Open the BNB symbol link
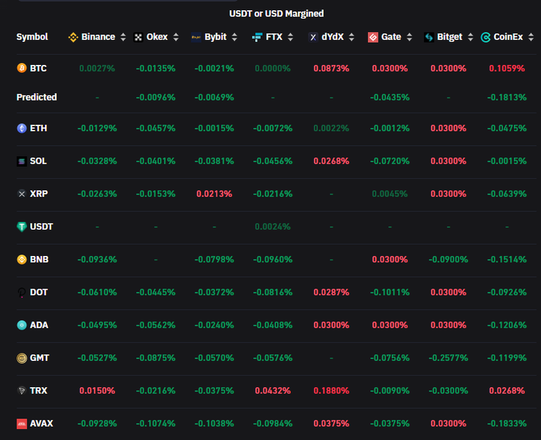Image resolution: width=541 pixels, height=440 pixels. tap(39, 260)
